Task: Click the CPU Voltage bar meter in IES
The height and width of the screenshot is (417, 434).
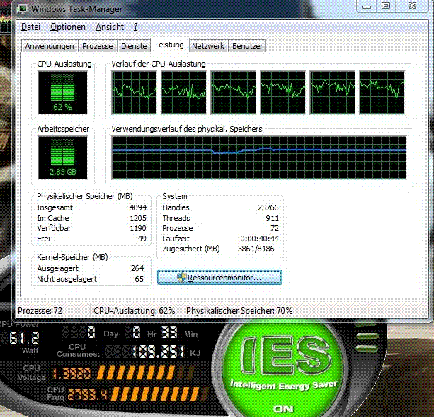Action: click(x=146, y=372)
